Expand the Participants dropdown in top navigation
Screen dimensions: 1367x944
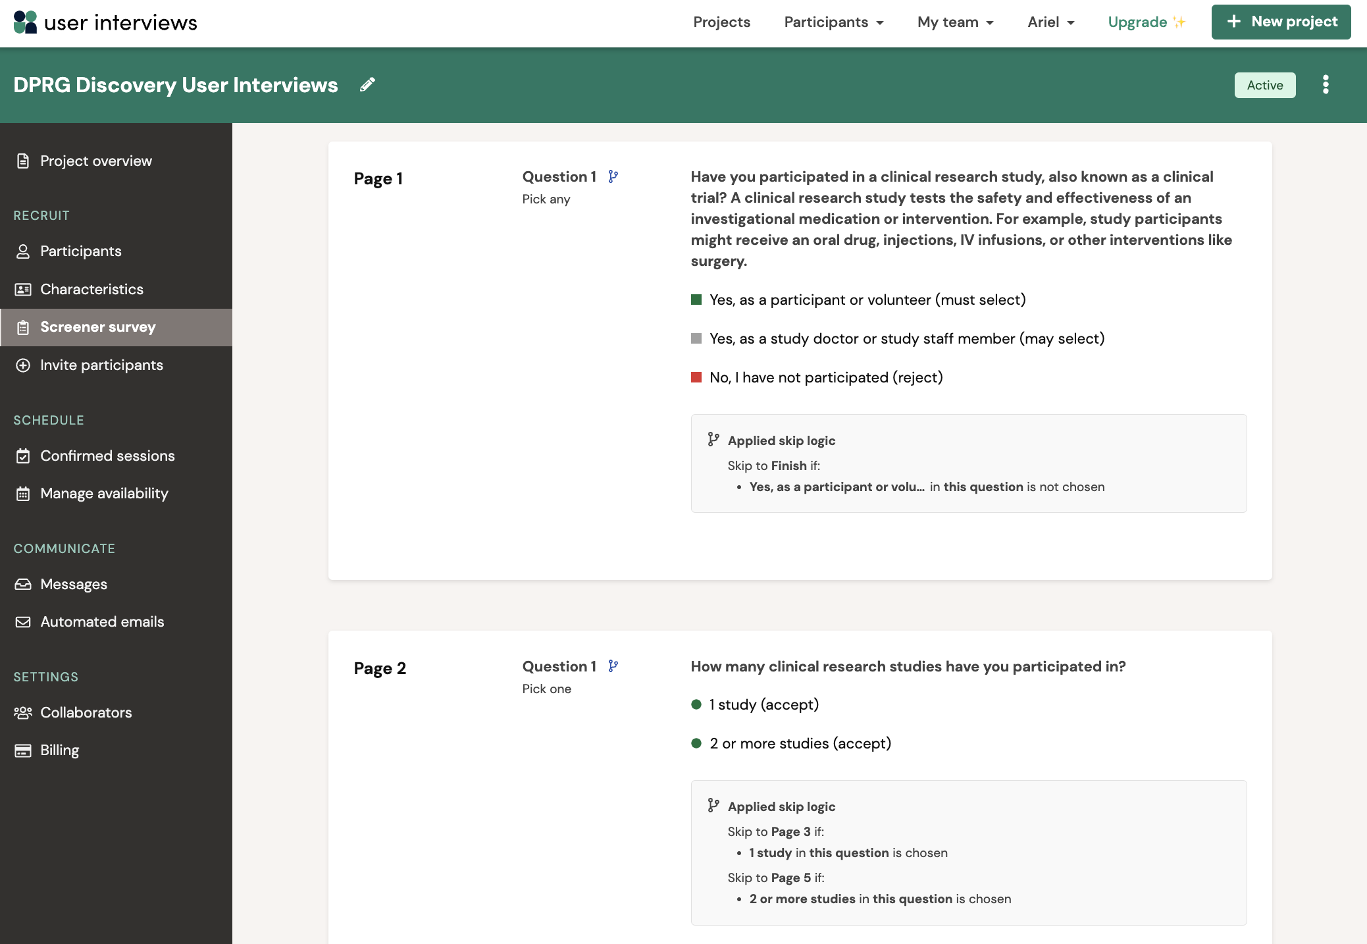pyautogui.click(x=833, y=22)
